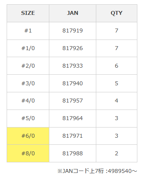Click the QTY column header
144x178 pixels.
click(117, 13)
